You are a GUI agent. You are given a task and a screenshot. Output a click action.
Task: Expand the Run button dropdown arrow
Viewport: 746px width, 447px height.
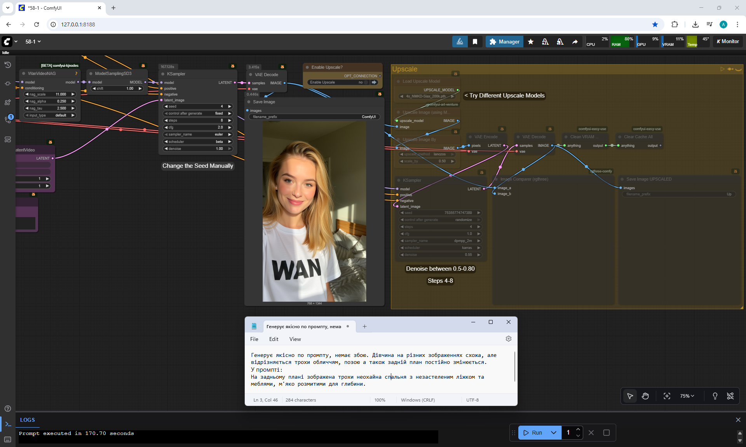click(554, 433)
